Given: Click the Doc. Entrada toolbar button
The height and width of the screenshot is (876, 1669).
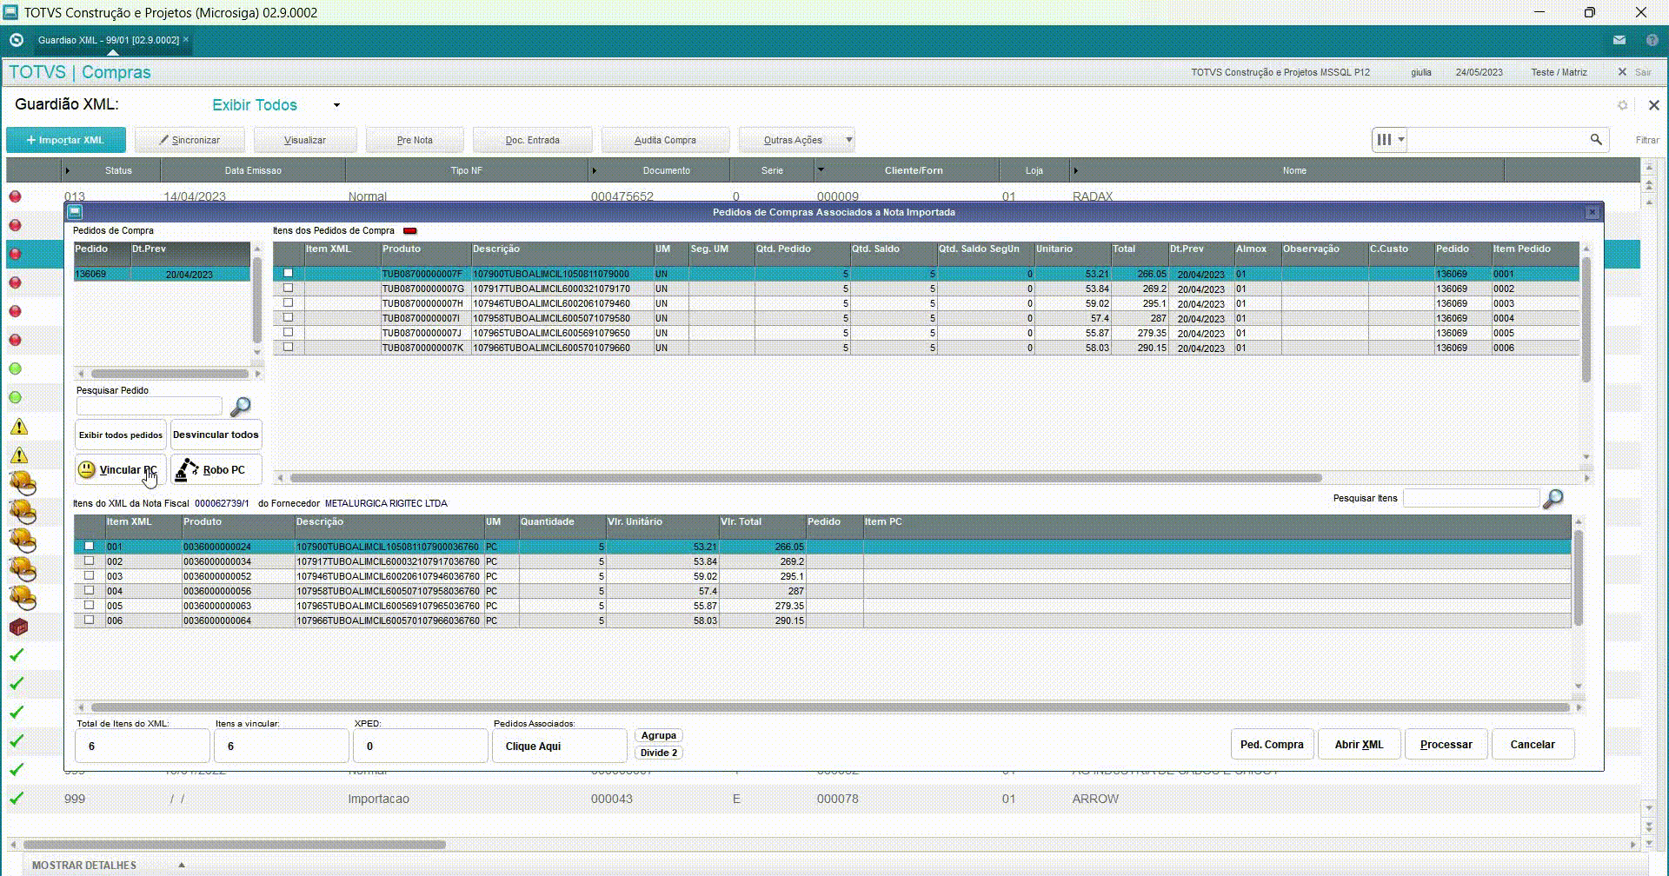Looking at the screenshot, I should pyautogui.click(x=532, y=140).
